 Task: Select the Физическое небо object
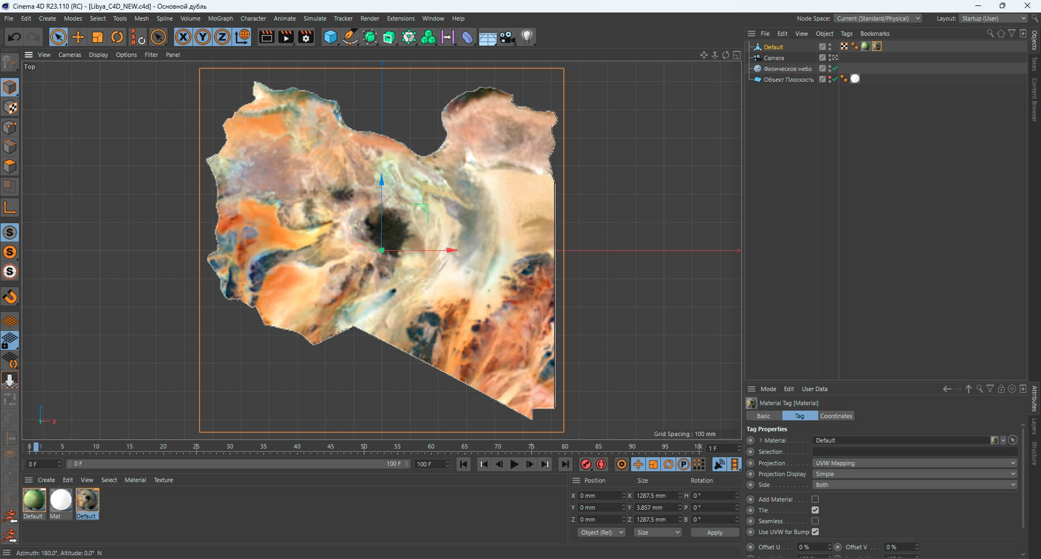coord(787,69)
